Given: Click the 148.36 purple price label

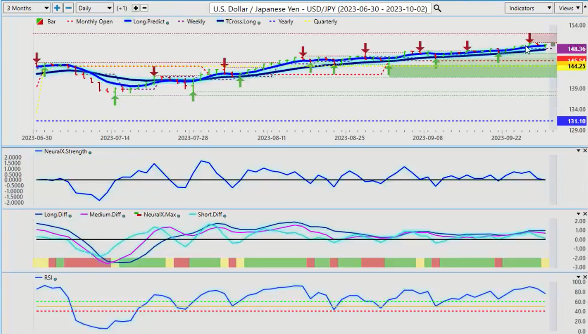Looking at the screenshot, I should pos(571,49).
